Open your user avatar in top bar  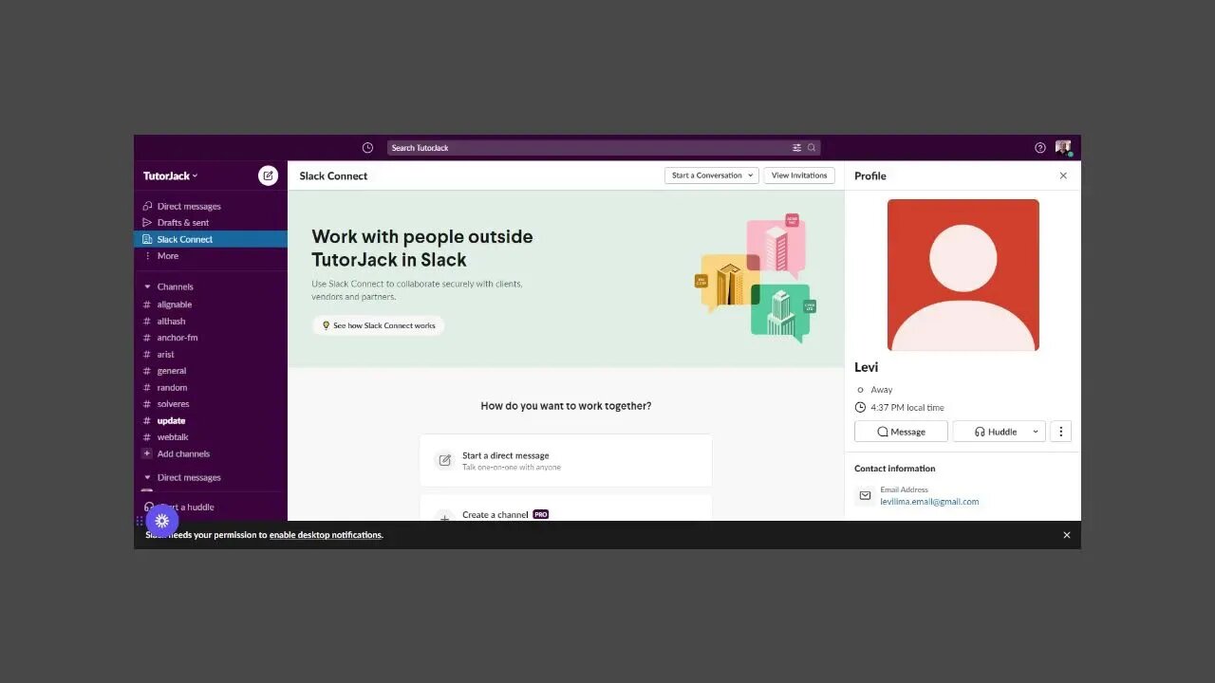tap(1063, 148)
